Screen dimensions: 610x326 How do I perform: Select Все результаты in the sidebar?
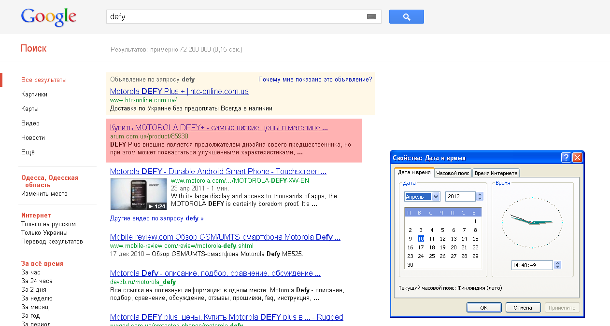click(44, 80)
